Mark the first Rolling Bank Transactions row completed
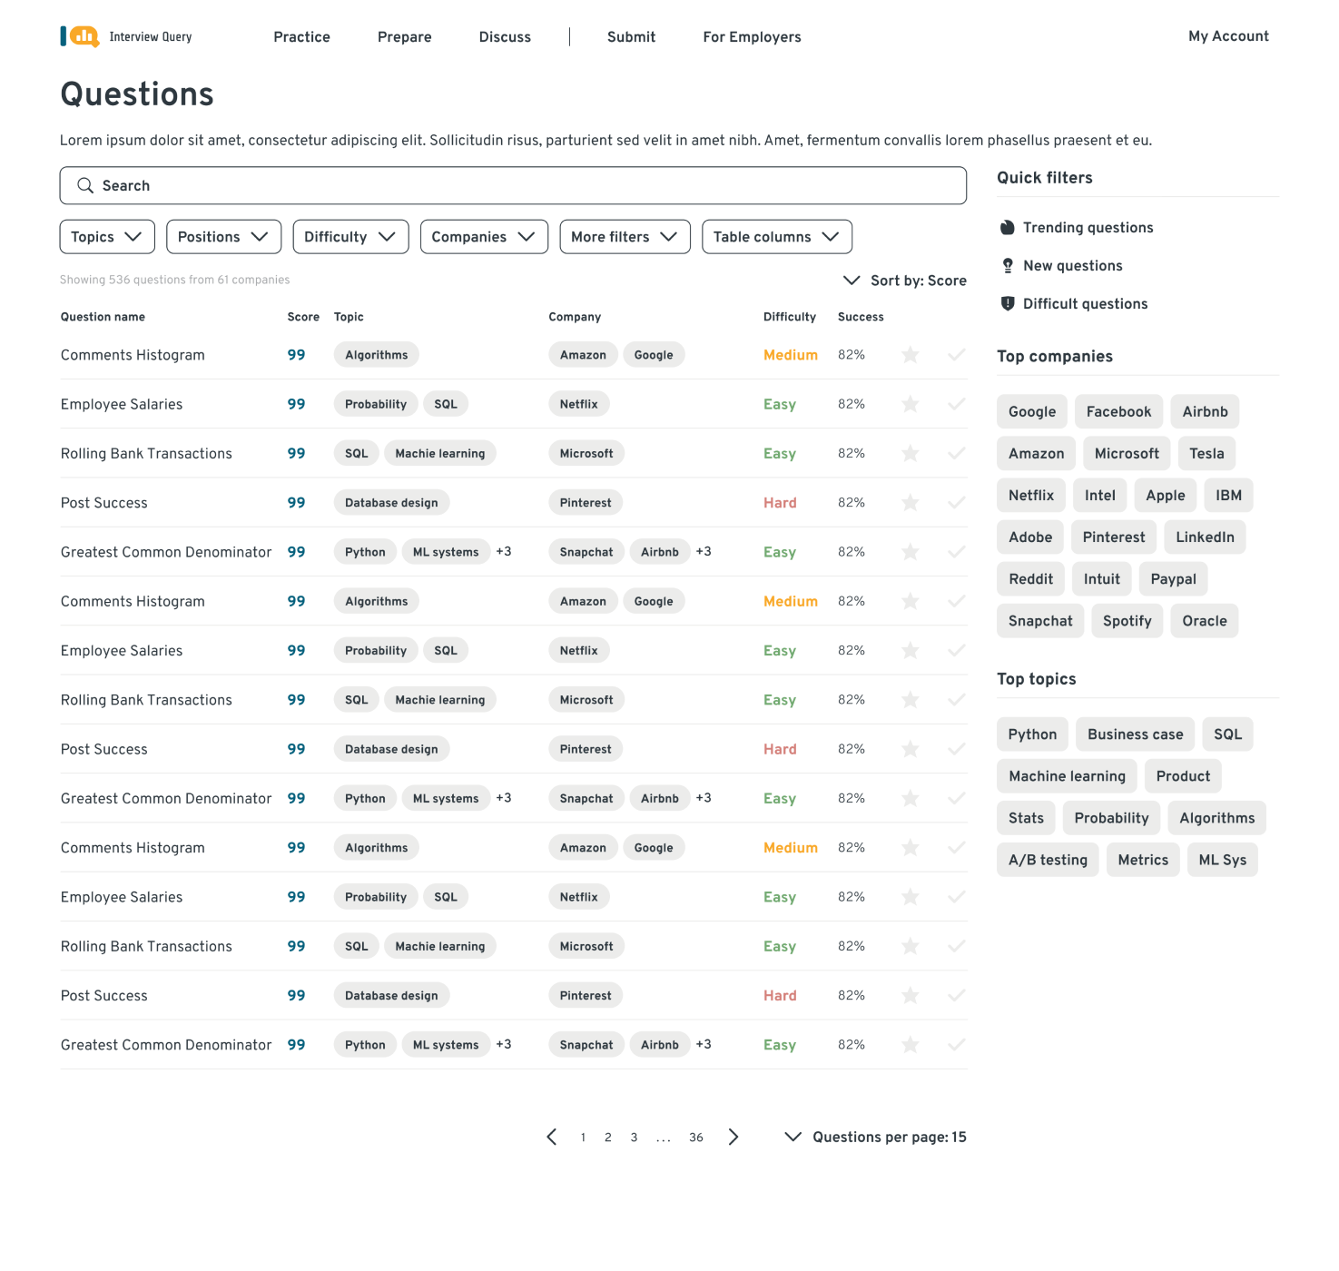 pyautogui.click(x=957, y=453)
